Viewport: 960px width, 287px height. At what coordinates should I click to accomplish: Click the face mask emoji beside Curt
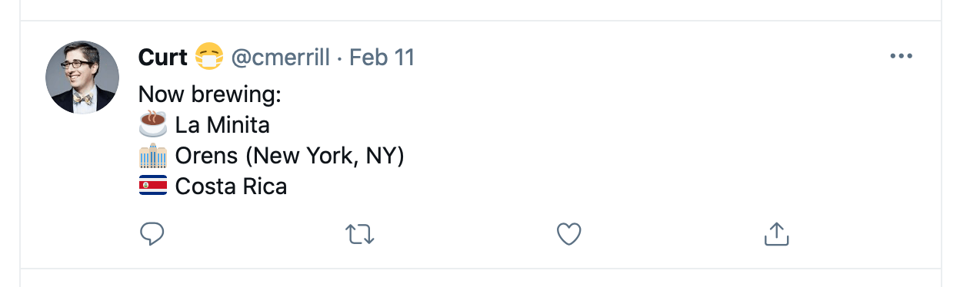coord(208,57)
